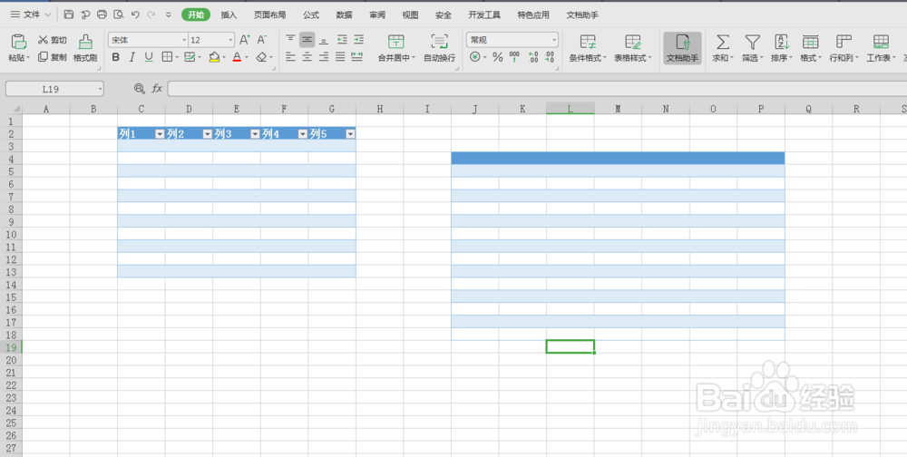Viewport: 907px width, 457px height.
Task: Decrease font size with A- icon
Action: 261,39
